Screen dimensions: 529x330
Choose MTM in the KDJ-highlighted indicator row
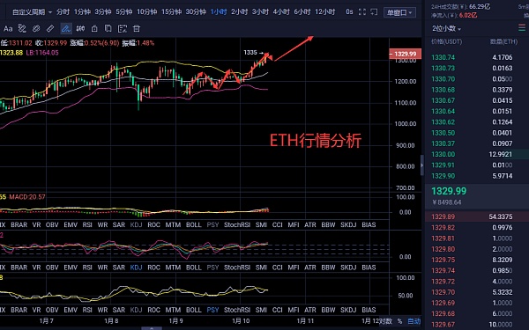click(173, 268)
